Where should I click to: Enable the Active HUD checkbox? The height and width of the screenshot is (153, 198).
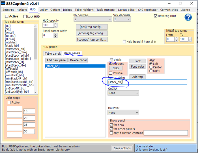point(7,16)
